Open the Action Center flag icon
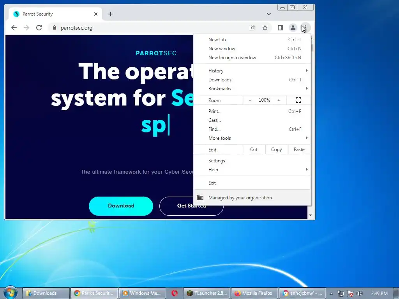399x299 pixels. (x=350, y=294)
